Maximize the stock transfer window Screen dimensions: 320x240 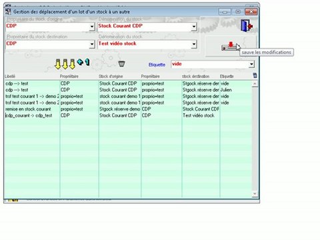(238, 12)
